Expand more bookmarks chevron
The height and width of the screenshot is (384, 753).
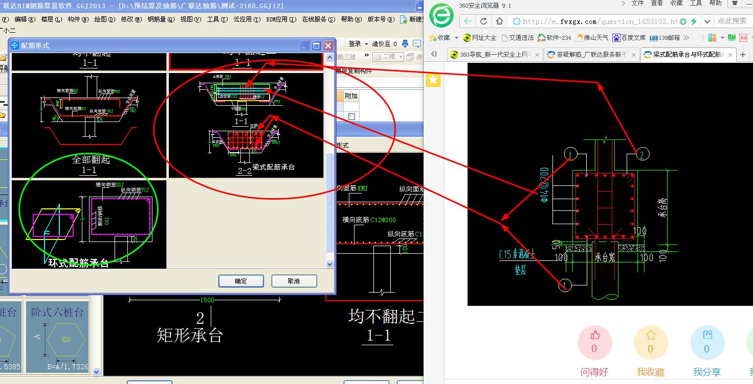(x=686, y=37)
